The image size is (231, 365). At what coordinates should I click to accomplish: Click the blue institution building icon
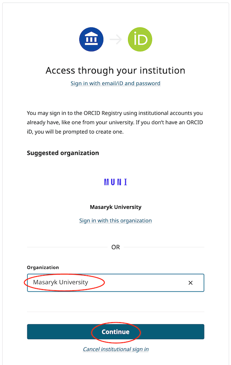point(92,39)
